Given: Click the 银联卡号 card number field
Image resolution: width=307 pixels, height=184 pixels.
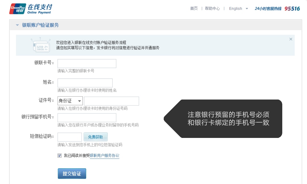Looking at the screenshot, I should click(87, 63).
